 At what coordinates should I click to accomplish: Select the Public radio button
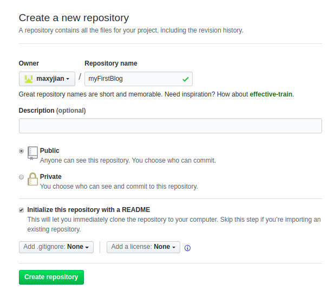[x=22, y=151]
